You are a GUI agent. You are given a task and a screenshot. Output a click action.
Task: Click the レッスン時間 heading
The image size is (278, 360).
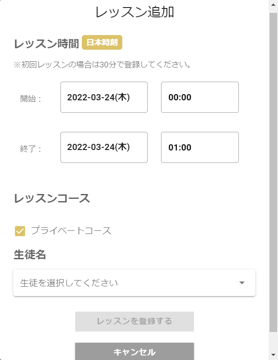click(x=47, y=44)
